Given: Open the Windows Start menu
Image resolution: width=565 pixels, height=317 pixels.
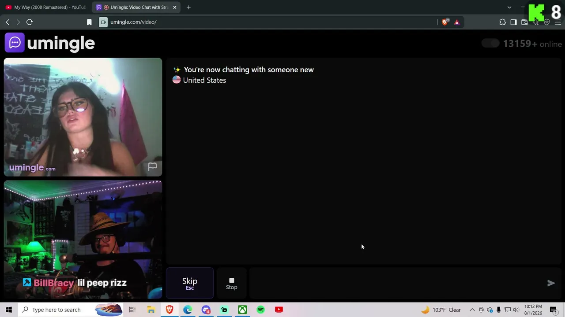Looking at the screenshot, I should 8,310.
